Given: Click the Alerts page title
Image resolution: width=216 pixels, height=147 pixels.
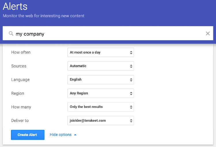Looking at the screenshot, I should 15,6.
